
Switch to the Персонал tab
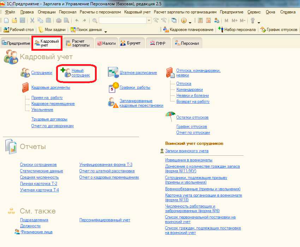point(187,43)
